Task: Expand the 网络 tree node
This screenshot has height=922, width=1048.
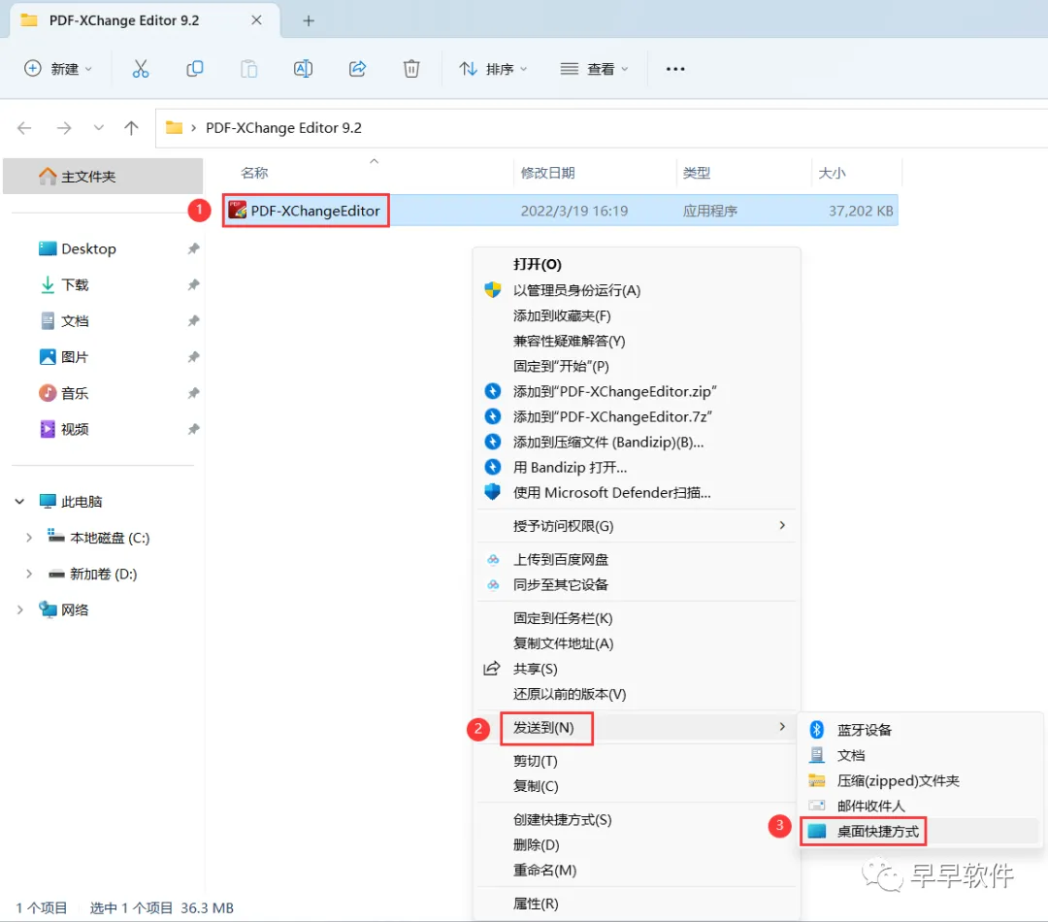Action: click(19, 609)
